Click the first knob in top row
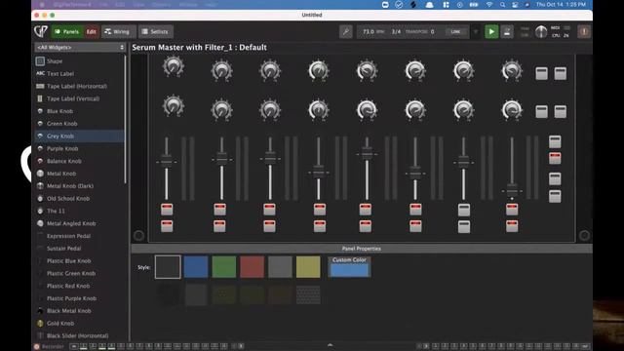The image size is (624, 351). click(x=174, y=66)
